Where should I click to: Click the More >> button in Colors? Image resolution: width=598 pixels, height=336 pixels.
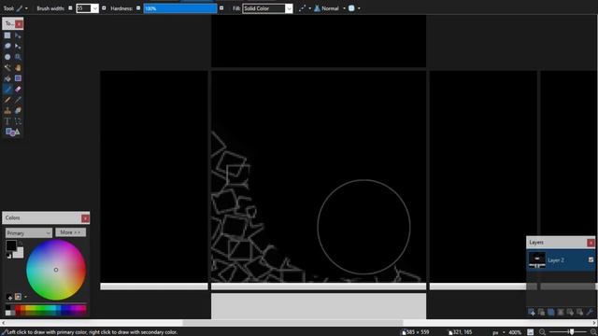pos(71,232)
